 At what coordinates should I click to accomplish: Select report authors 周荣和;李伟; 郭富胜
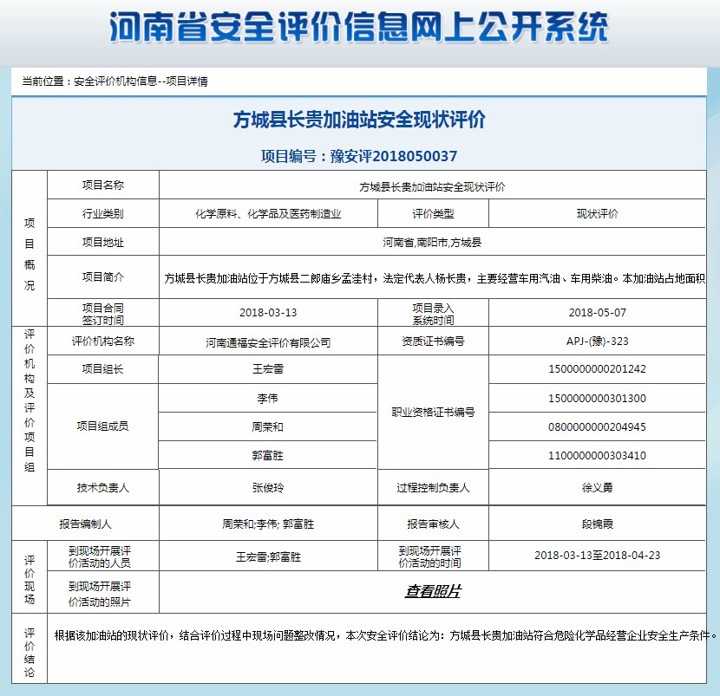pyautogui.click(x=268, y=524)
